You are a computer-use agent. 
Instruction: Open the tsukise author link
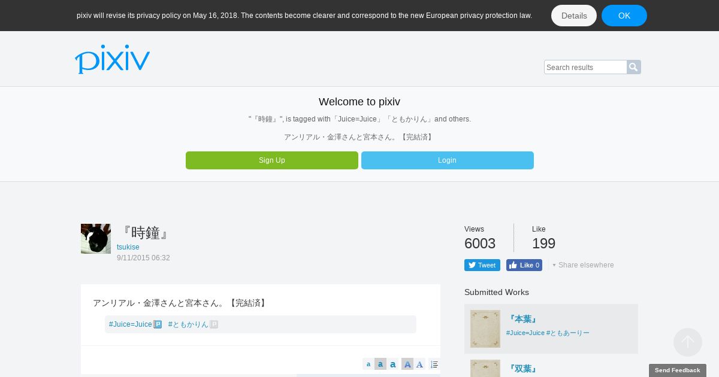[128, 247]
